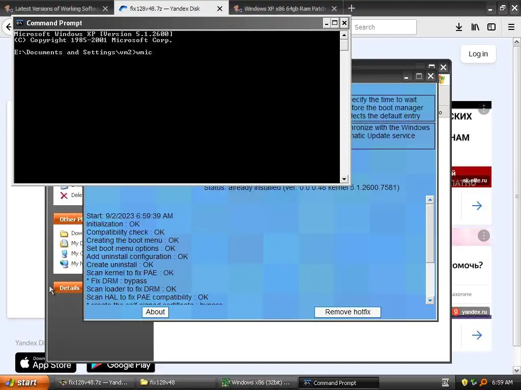
Task: Click the browser Search field
Action: point(384,27)
